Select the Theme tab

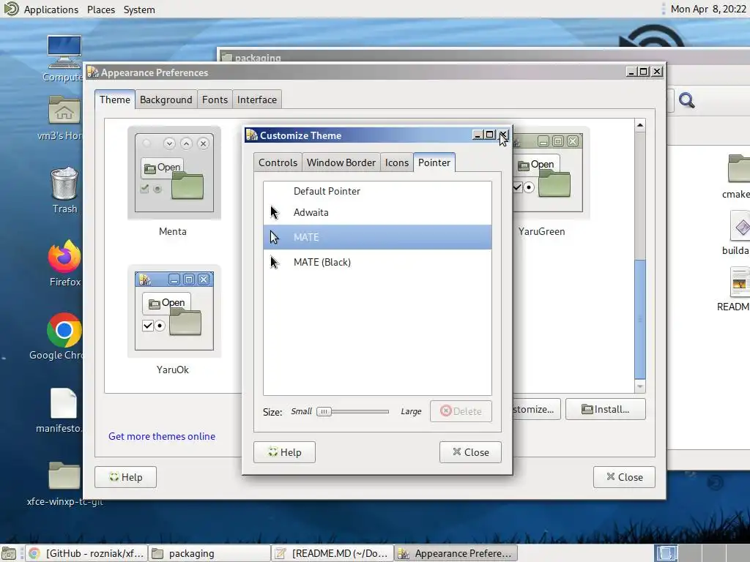(x=115, y=100)
